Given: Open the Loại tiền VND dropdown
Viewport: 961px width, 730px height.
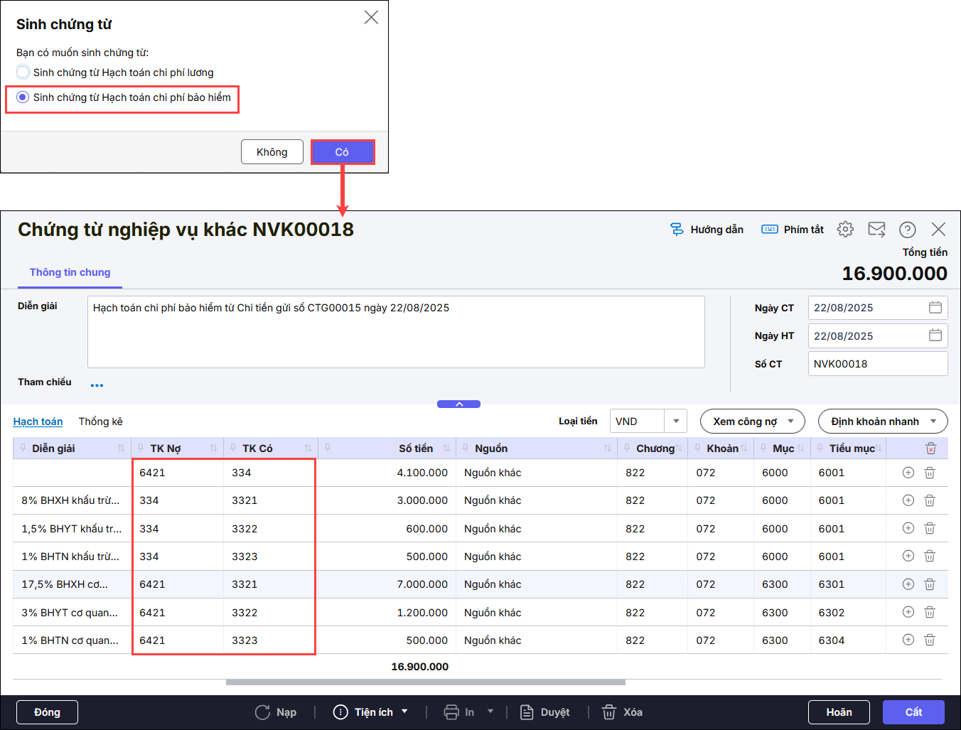Looking at the screenshot, I should (x=675, y=422).
